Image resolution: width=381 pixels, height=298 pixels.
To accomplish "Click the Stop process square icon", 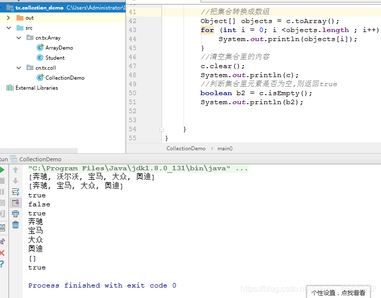I will [2, 181].
